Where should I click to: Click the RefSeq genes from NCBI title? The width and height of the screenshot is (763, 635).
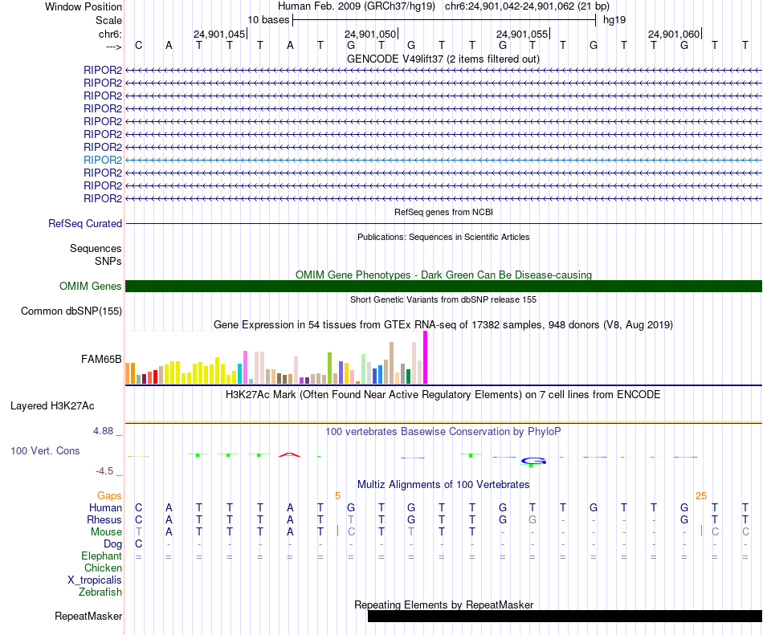point(444,212)
